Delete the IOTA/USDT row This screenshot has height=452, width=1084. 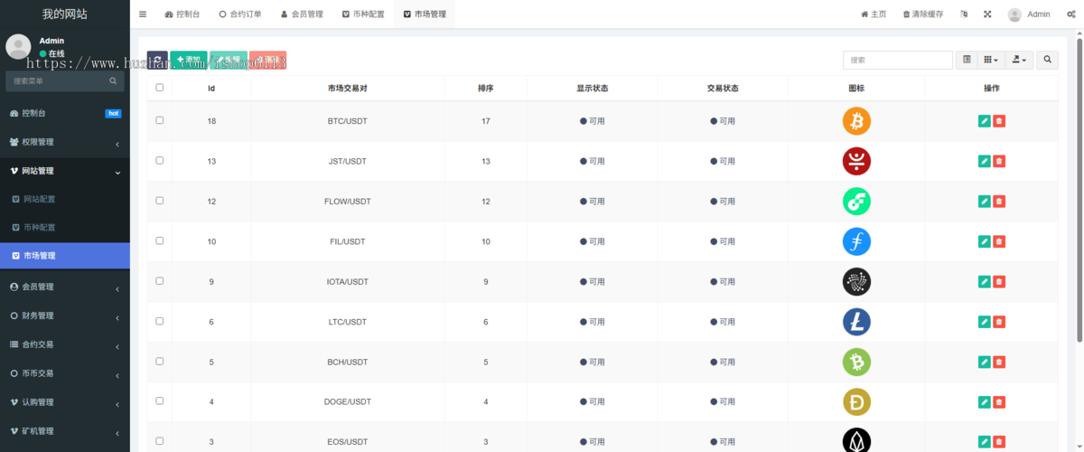(x=999, y=282)
